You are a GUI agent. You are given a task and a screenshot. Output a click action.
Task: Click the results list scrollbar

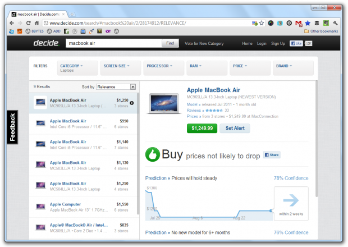pos(138,153)
